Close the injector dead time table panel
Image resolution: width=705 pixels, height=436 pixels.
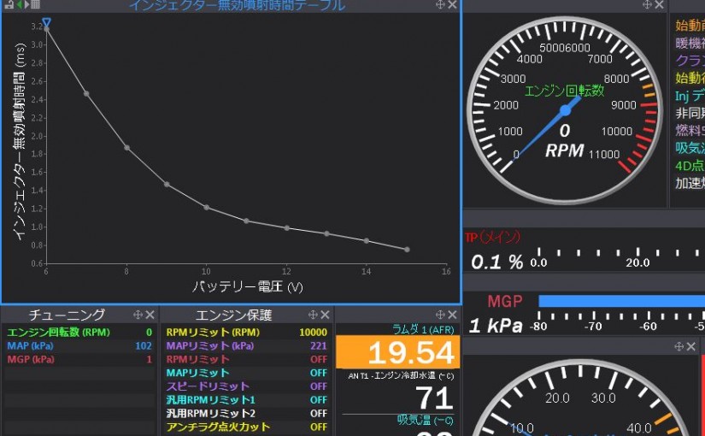point(452,4)
